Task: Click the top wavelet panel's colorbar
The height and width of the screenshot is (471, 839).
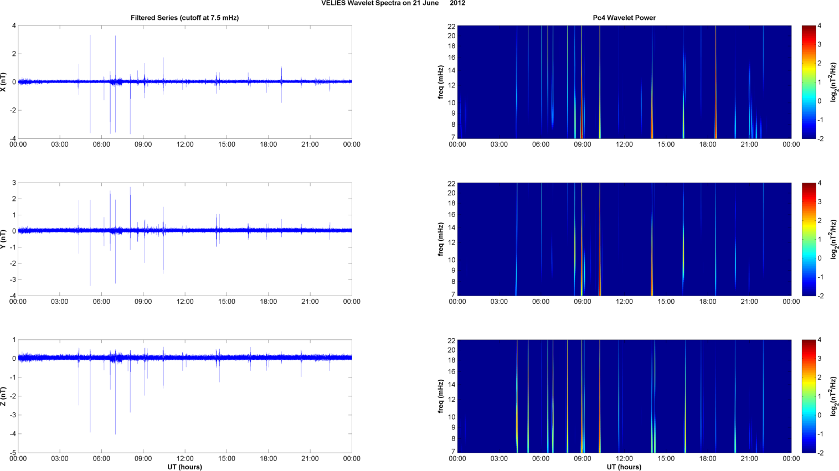Action: pos(809,82)
